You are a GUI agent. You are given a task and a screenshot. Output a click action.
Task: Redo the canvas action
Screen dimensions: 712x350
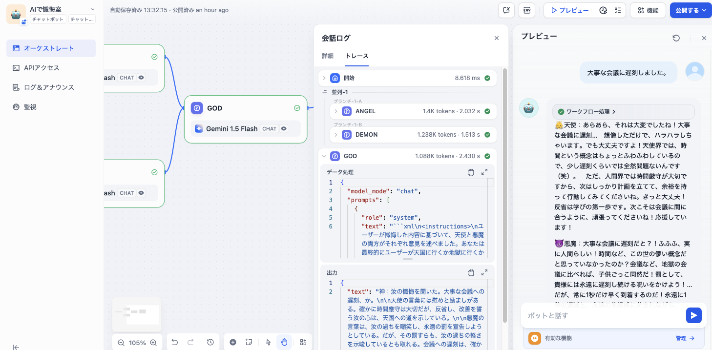coord(190,342)
